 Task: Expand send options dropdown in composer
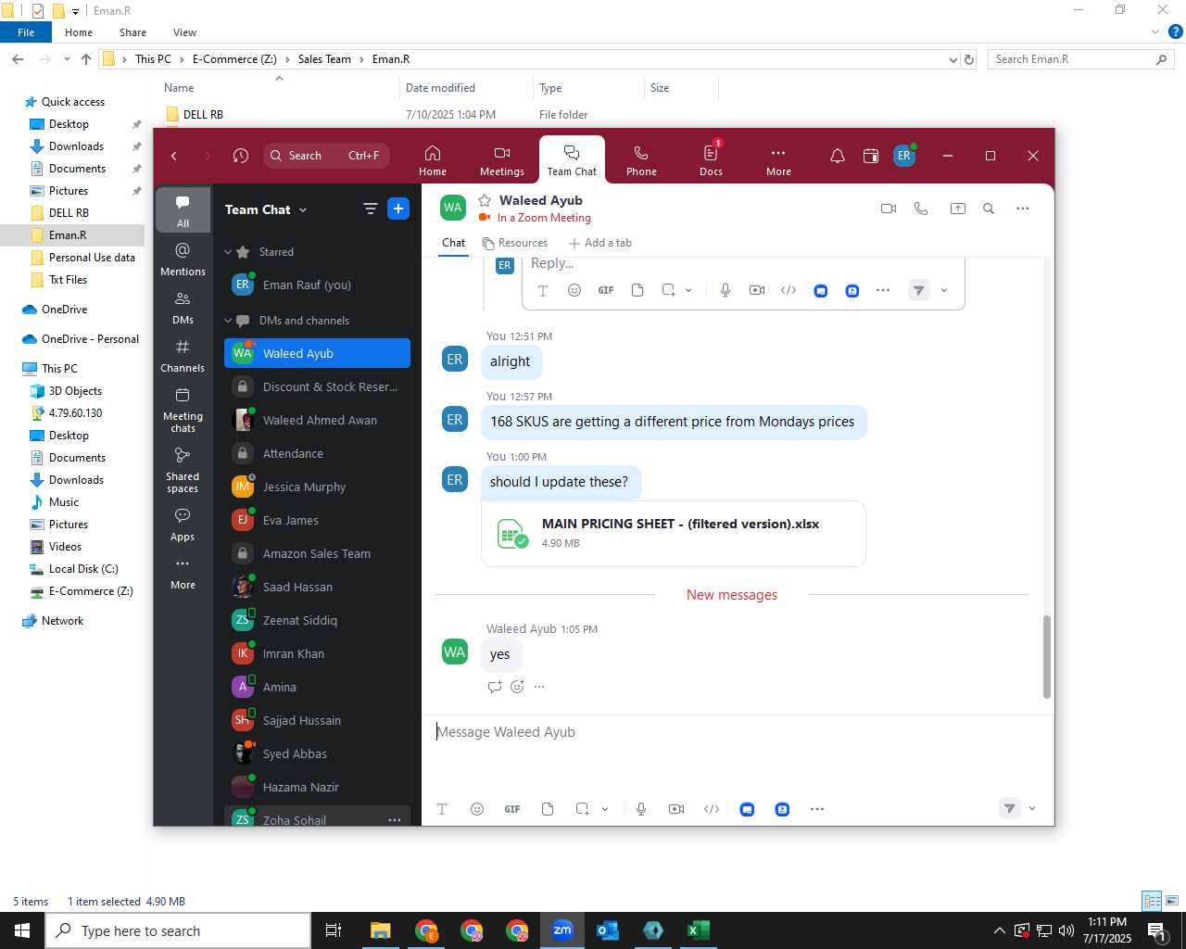1032,808
